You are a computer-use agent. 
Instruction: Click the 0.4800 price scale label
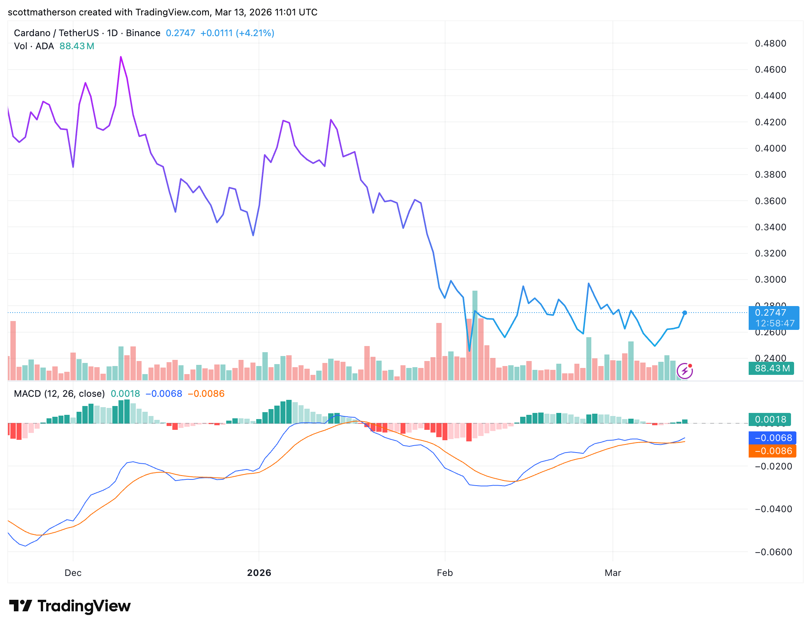[770, 43]
